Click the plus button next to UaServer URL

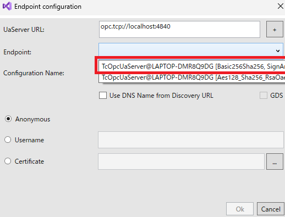coord(275,29)
